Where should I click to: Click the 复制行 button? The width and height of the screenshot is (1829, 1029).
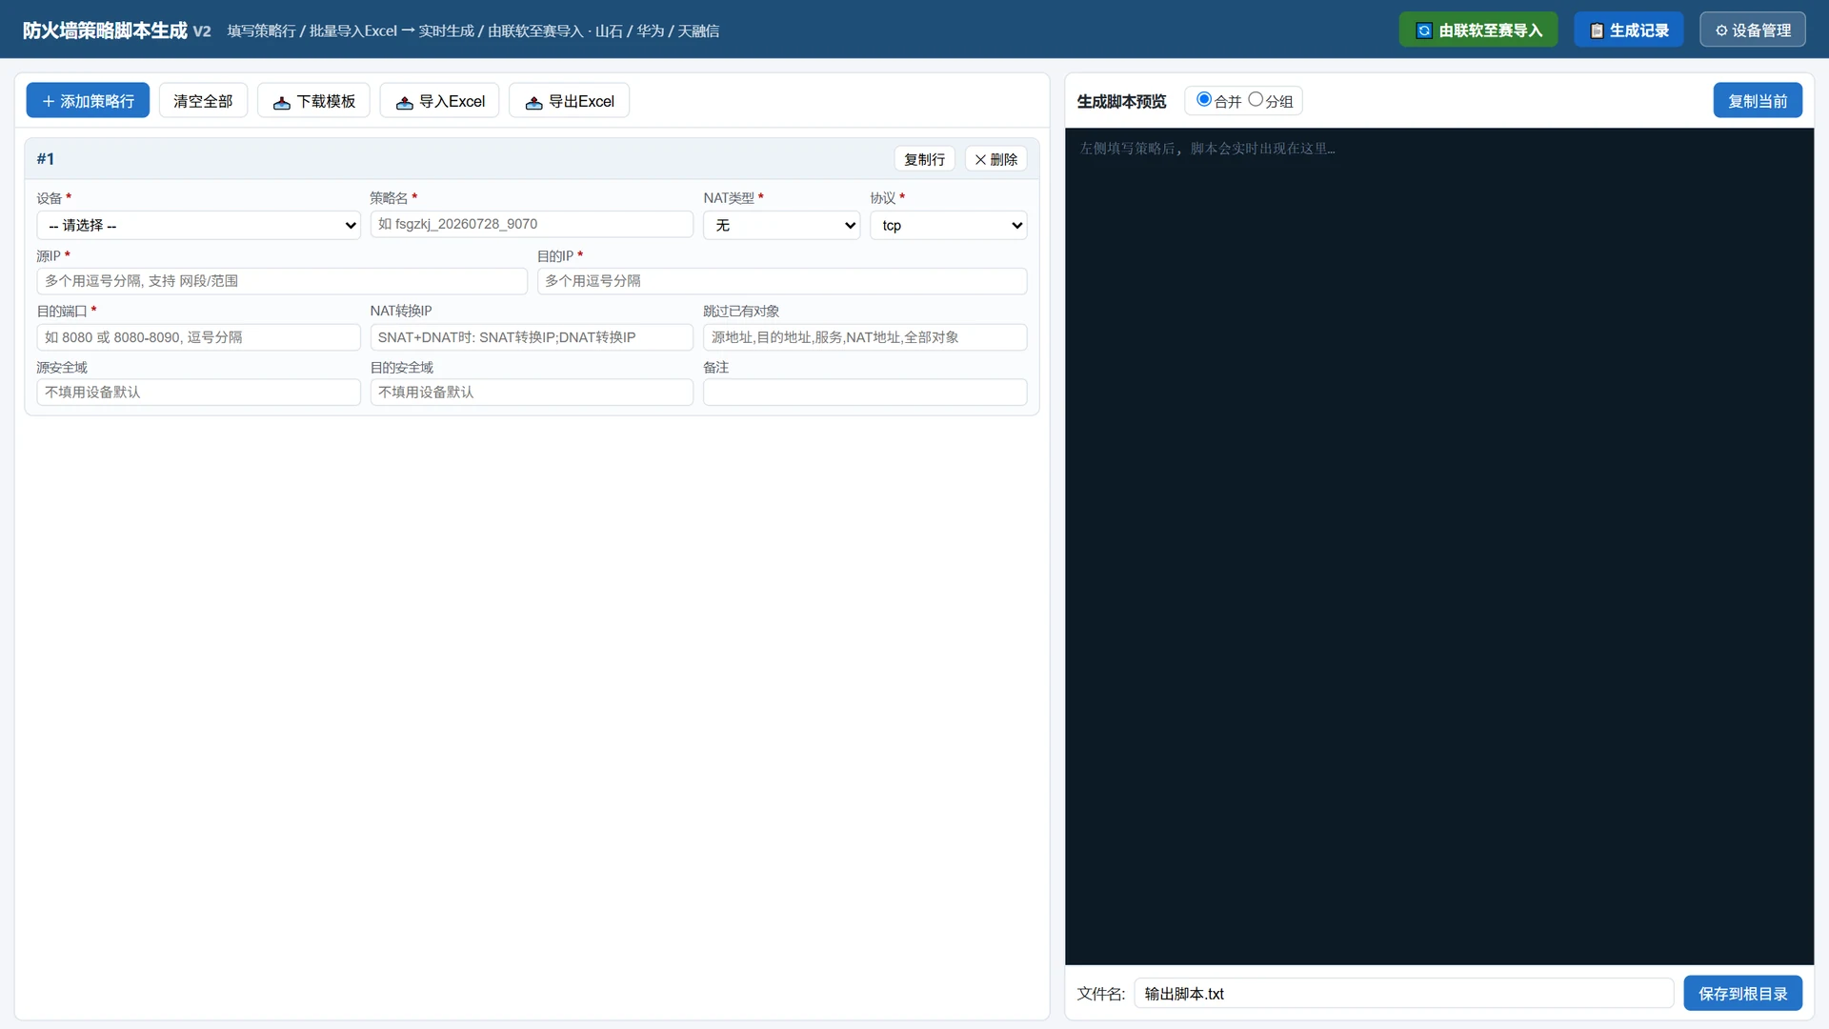(x=924, y=159)
